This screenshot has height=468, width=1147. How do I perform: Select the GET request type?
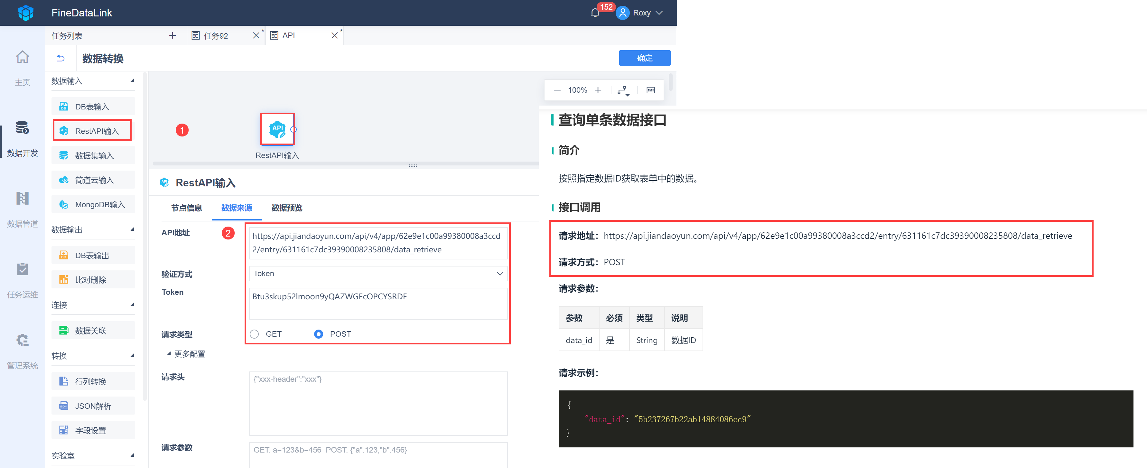click(x=254, y=334)
